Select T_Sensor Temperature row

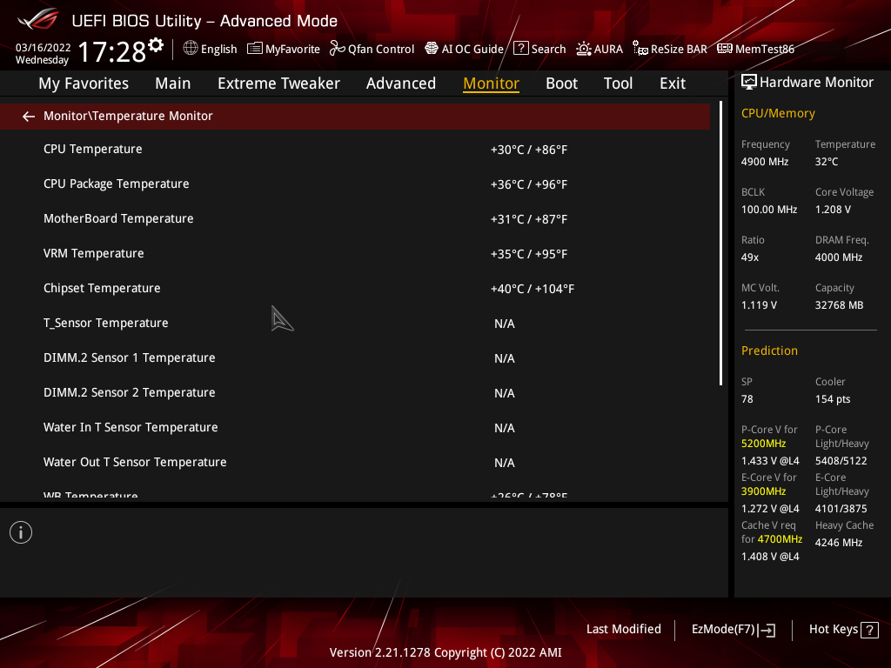pos(355,324)
